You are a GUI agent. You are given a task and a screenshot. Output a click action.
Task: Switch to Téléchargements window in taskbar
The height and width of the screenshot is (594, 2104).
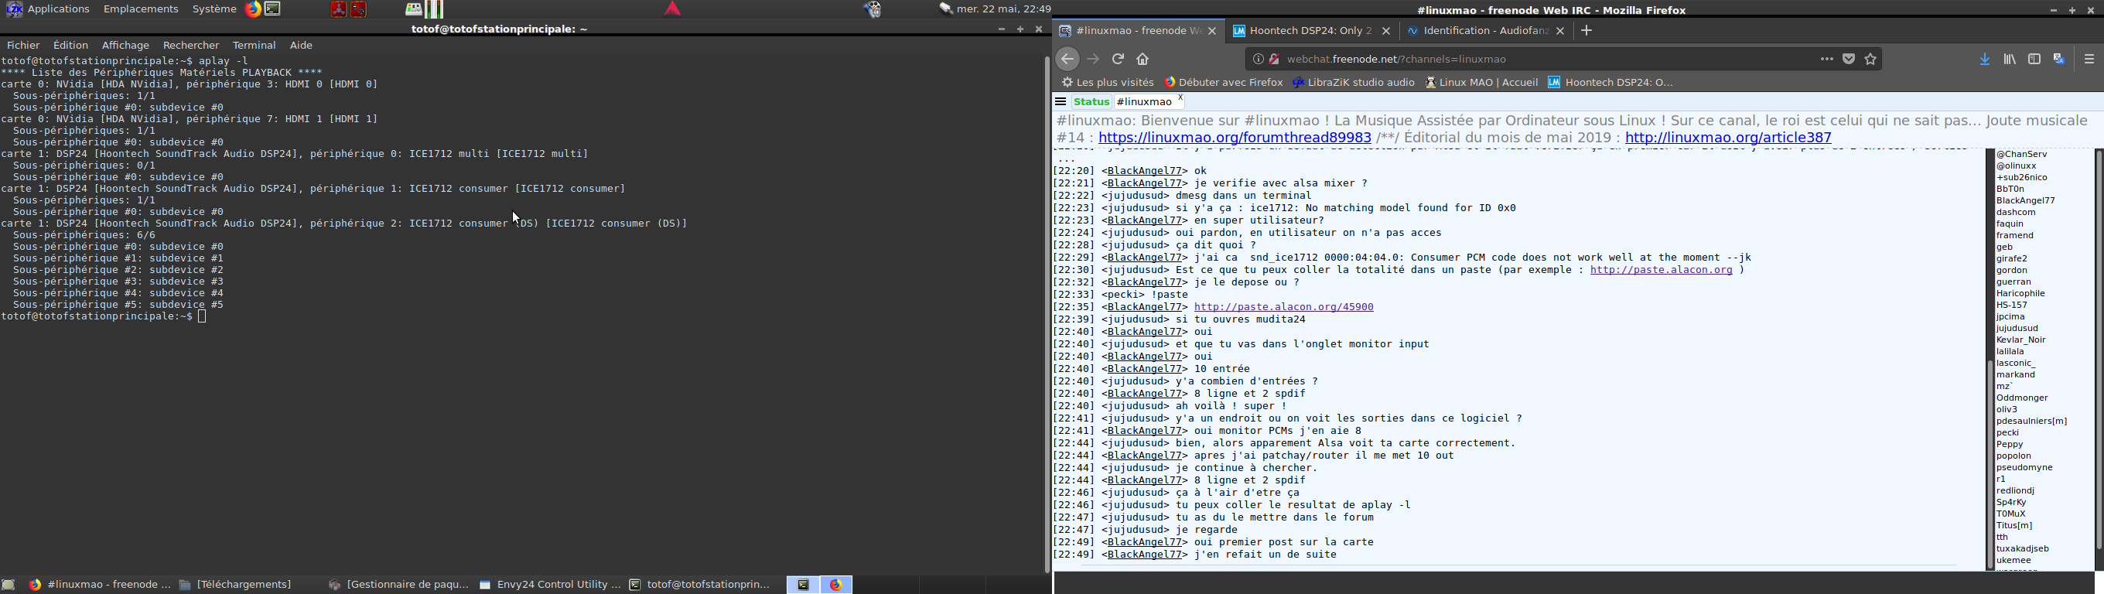[236, 585]
